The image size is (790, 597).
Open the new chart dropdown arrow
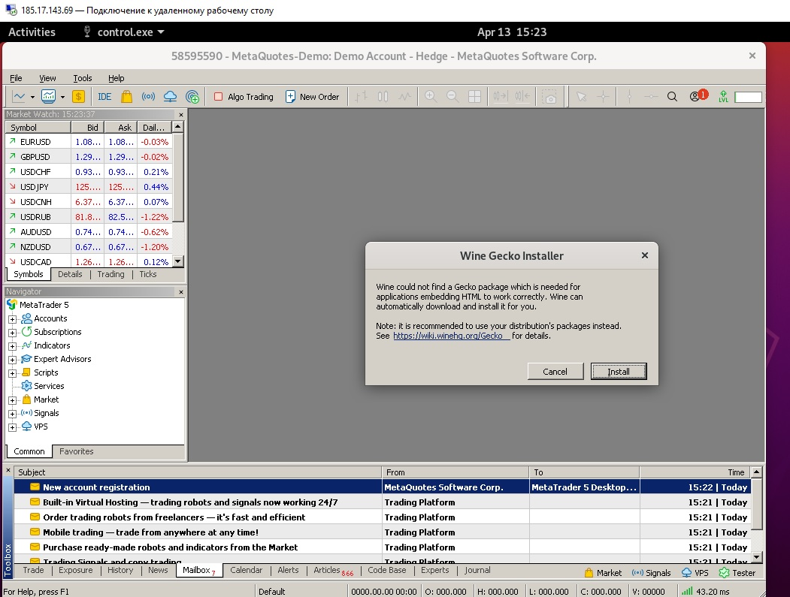pyautogui.click(x=32, y=97)
